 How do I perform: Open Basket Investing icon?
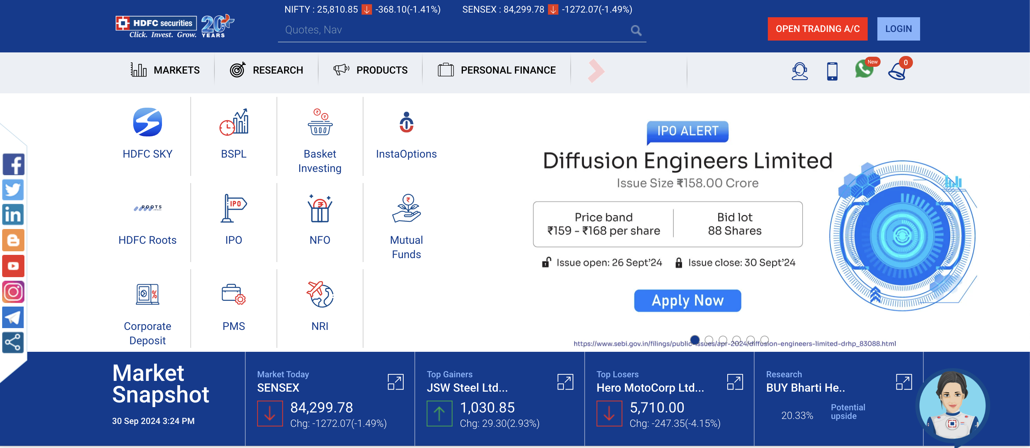click(x=320, y=122)
